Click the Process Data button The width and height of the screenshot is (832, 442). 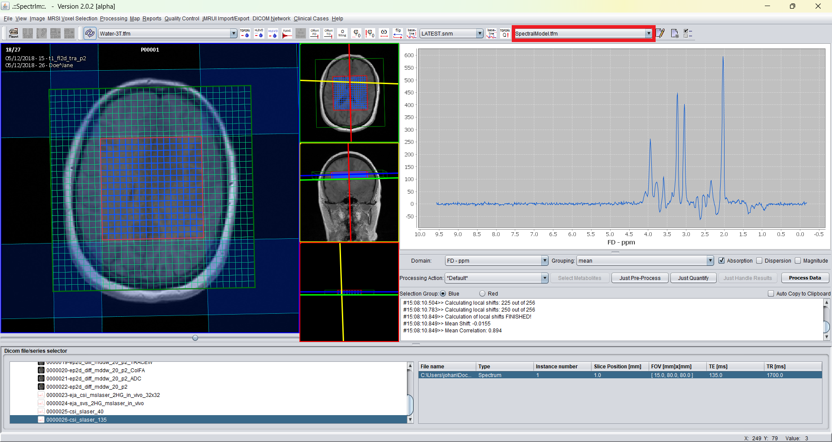[x=805, y=278]
